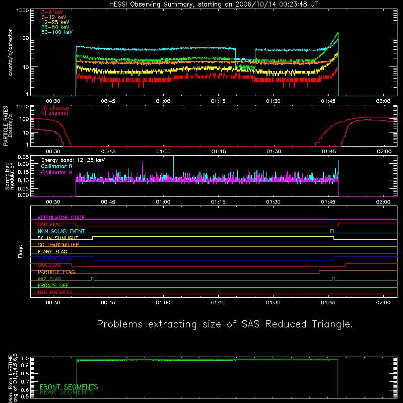Viewport: 403px width, 403px height.
Task: Click the ECLIPSE_FLAG label
Action: coord(55,258)
